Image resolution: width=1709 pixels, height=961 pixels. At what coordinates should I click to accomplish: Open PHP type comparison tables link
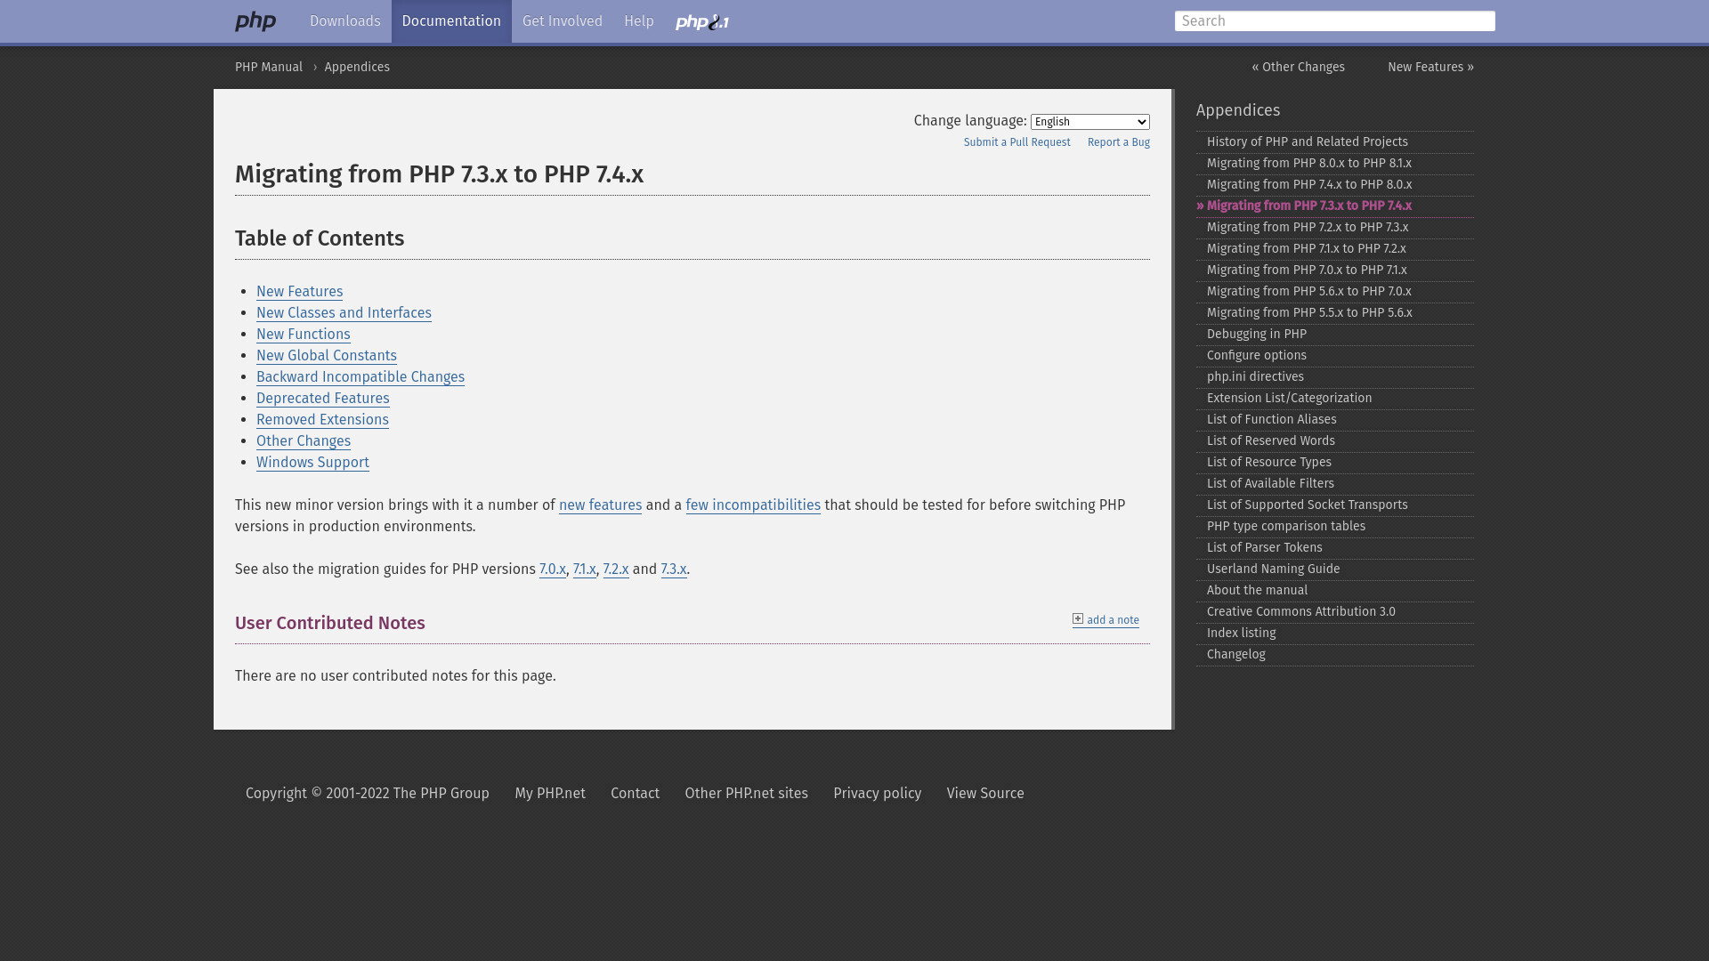pyautogui.click(x=1335, y=527)
